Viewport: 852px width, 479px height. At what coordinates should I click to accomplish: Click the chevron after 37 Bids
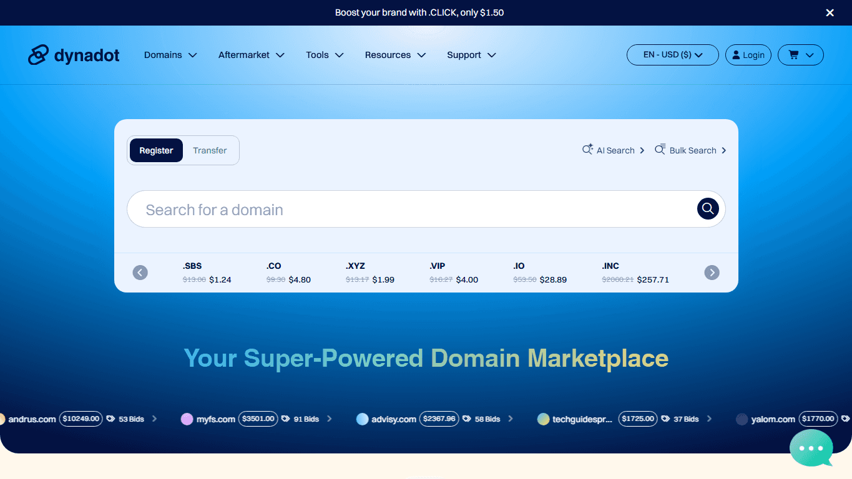pos(709,419)
